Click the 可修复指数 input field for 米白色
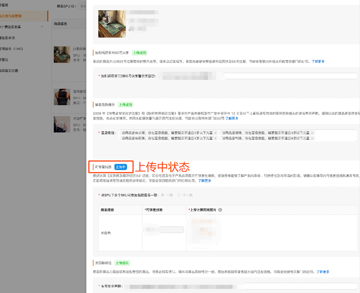Viewport: 360px width, 293px height. tap(163, 230)
